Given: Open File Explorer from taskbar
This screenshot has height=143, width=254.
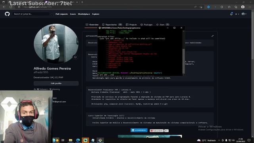Looking at the screenshot, I should [x=71, y=140].
